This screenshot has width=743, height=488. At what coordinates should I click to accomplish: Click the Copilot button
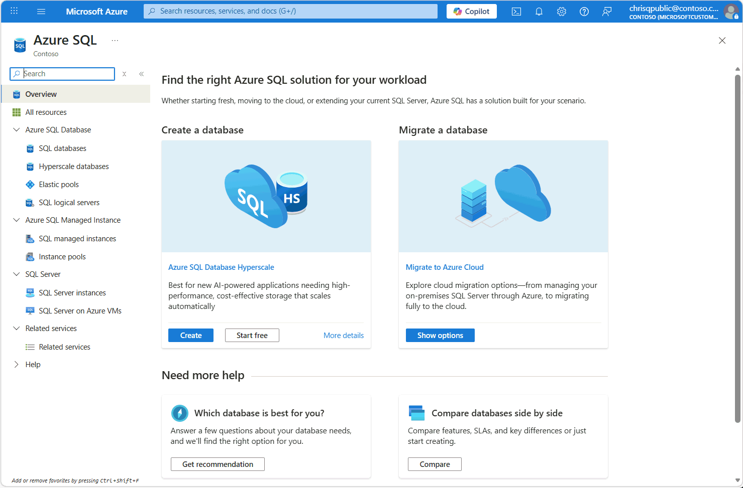click(x=471, y=12)
